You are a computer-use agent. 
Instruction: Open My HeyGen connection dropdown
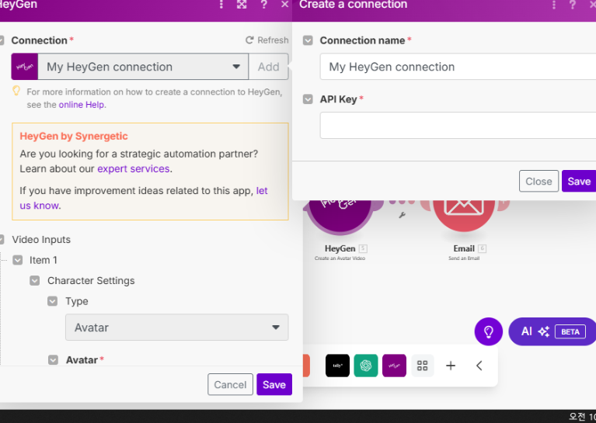click(143, 67)
